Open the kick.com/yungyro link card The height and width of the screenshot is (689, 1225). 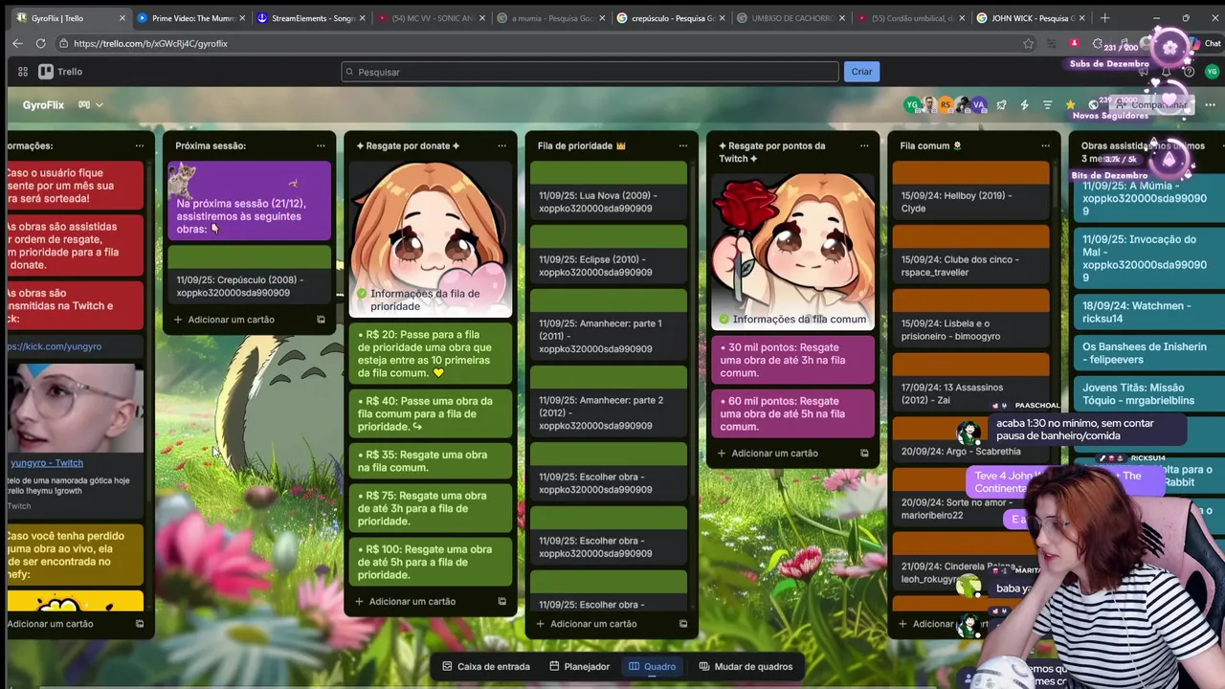coord(75,346)
